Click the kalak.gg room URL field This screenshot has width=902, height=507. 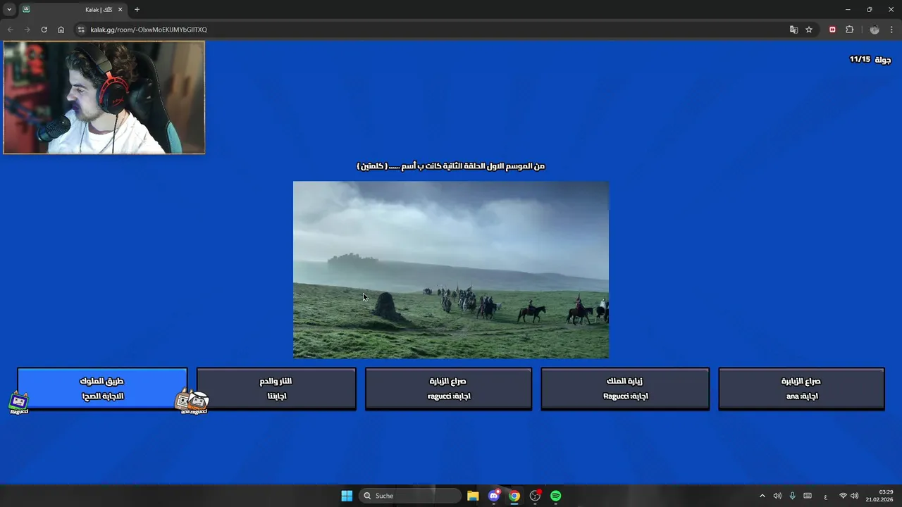(x=149, y=30)
